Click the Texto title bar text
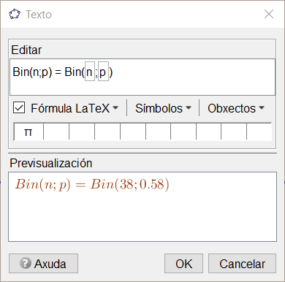The width and height of the screenshot is (285, 282). tap(39, 15)
